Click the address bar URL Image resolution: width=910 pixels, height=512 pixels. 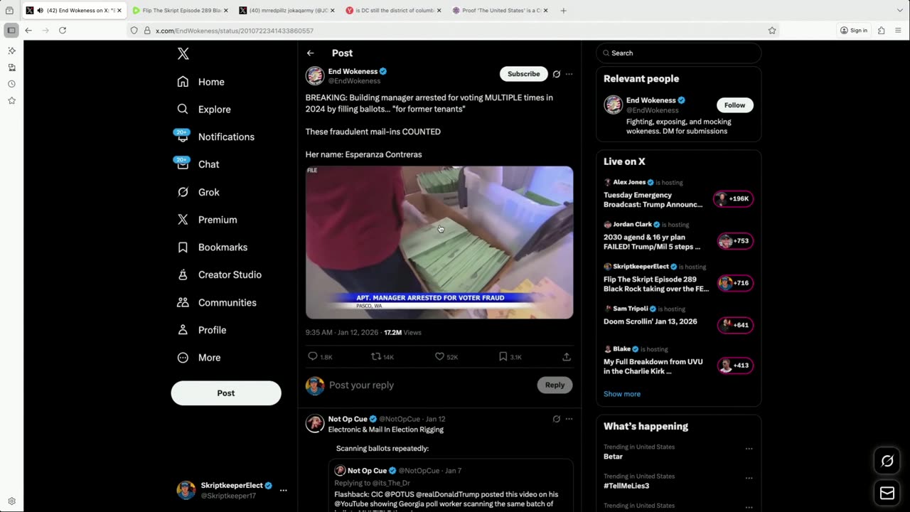pyautogui.click(x=235, y=31)
